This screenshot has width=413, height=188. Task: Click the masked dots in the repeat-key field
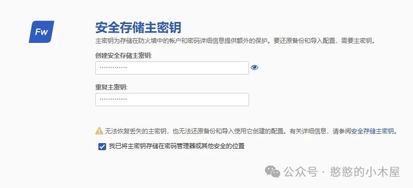tap(113, 99)
